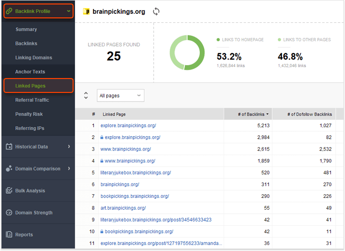This screenshot has width=345, height=251.
Task: Open bookpickings.brainpickings.org/ link in row 7
Action: [x=135, y=196]
